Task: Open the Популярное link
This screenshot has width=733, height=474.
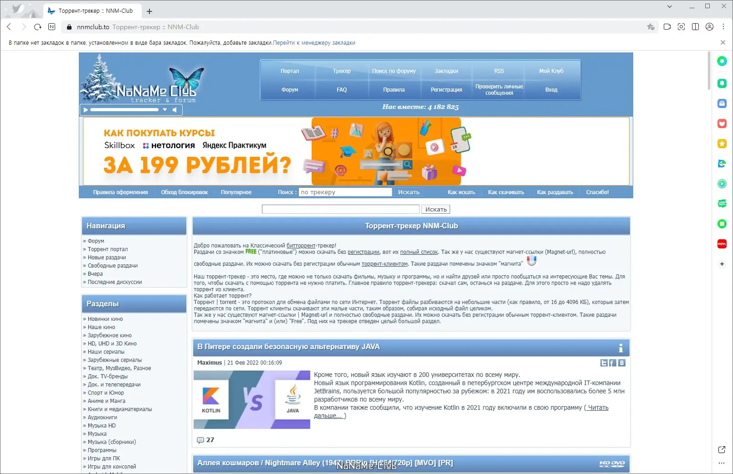Action: click(236, 192)
